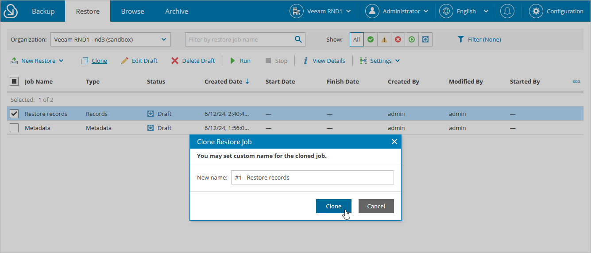Open the Organization dropdown
591x253 pixels.
coord(111,39)
